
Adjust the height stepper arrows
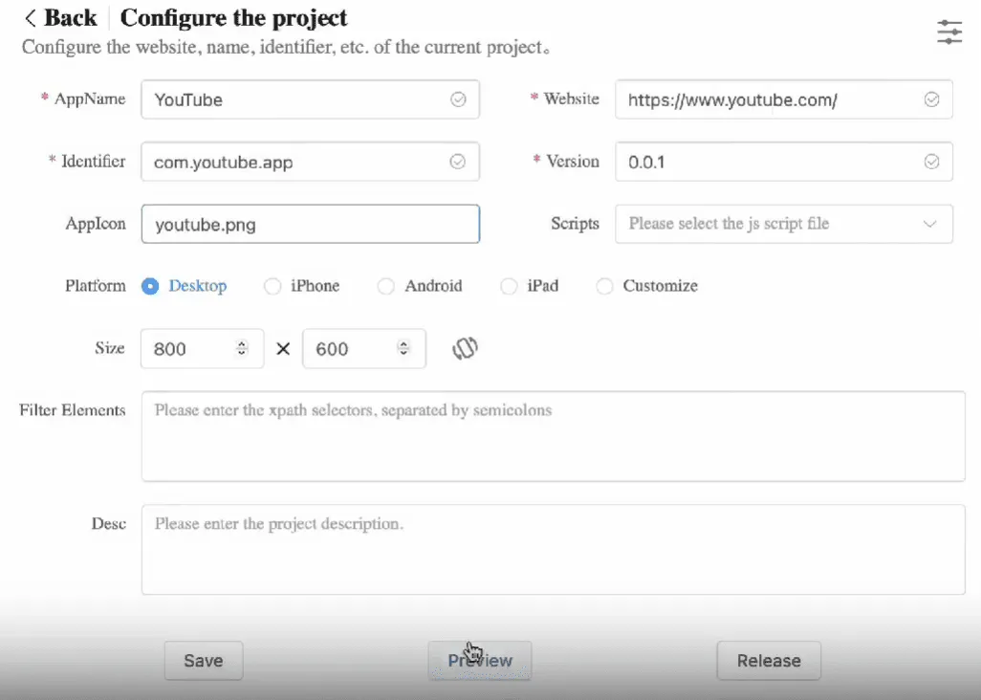[404, 348]
